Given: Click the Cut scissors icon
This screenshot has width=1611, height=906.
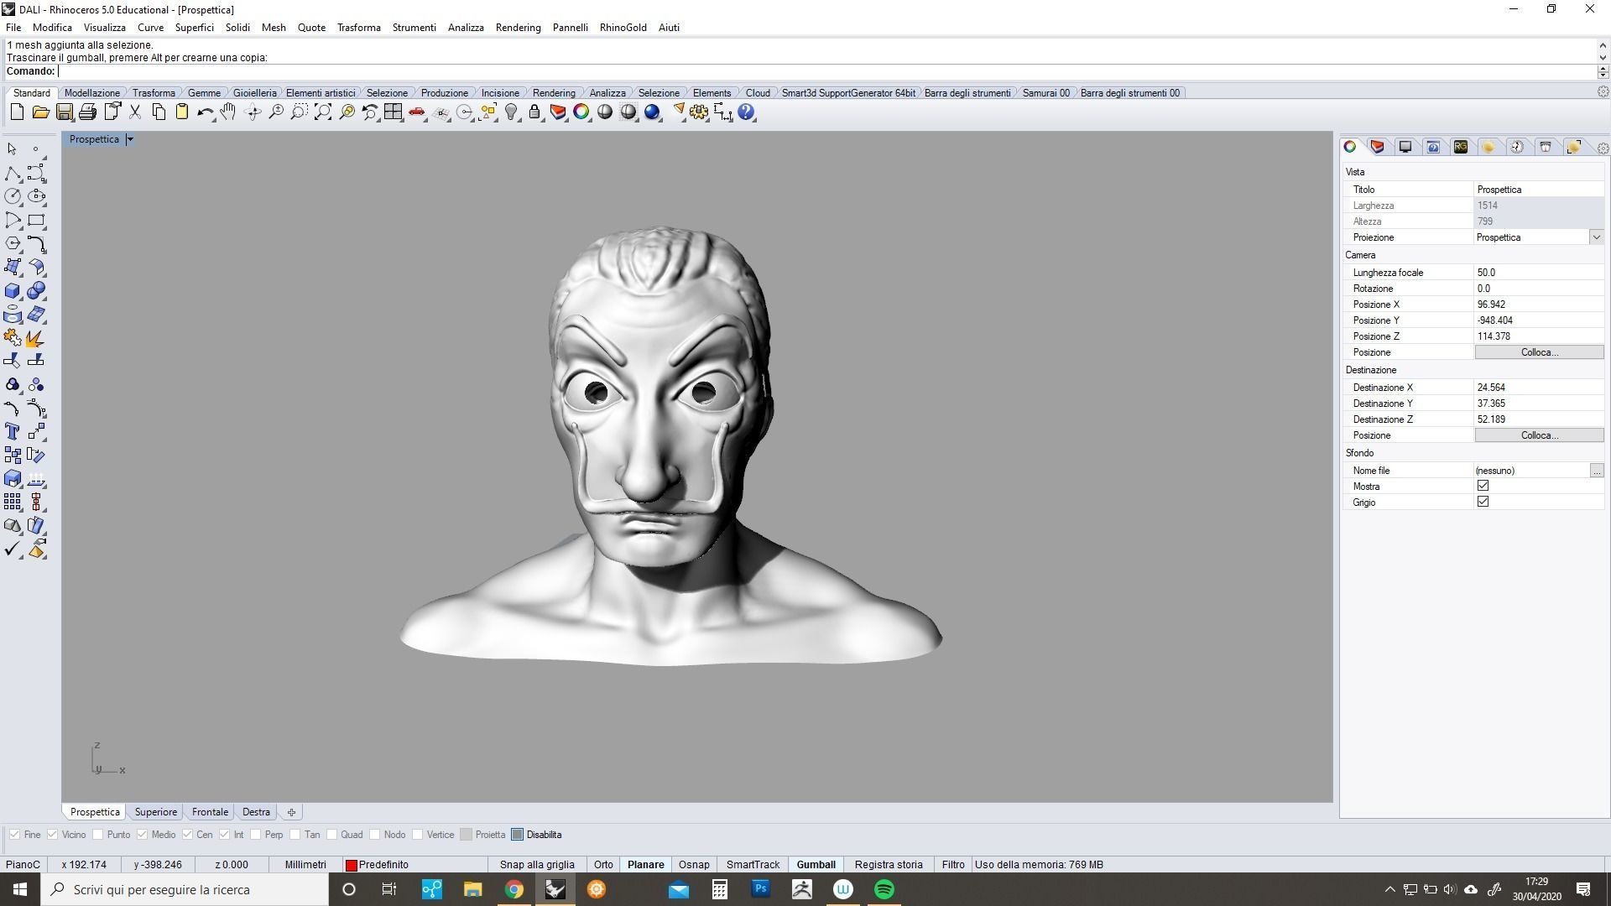Looking at the screenshot, I should point(134,112).
